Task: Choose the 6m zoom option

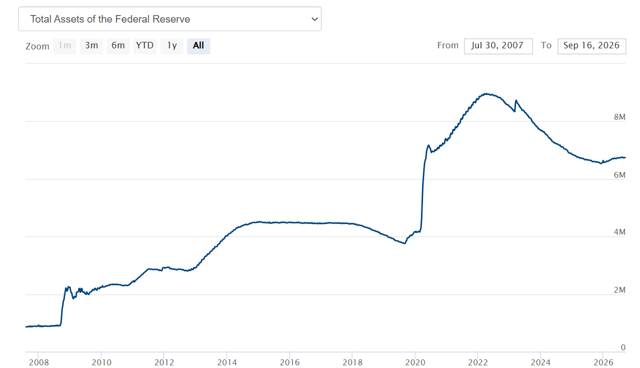Action: [118, 46]
